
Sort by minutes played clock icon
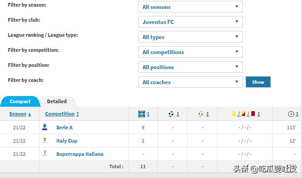pyautogui.click(x=291, y=114)
